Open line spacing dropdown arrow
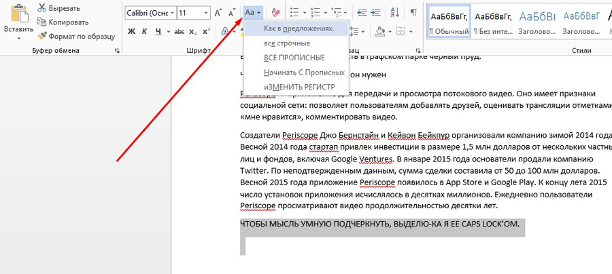The height and width of the screenshot is (274, 612). click(x=363, y=31)
